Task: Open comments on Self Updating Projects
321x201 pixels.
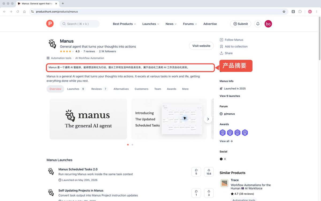Action: point(196,193)
